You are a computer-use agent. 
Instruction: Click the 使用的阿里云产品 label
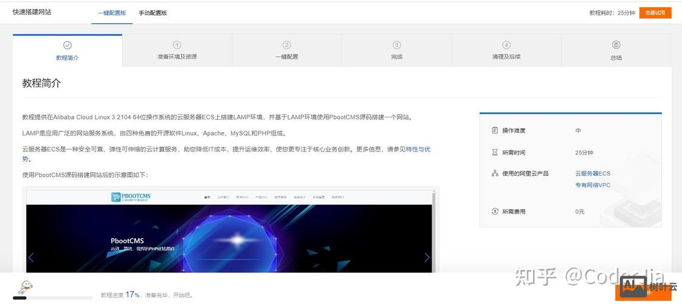click(x=525, y=173)
